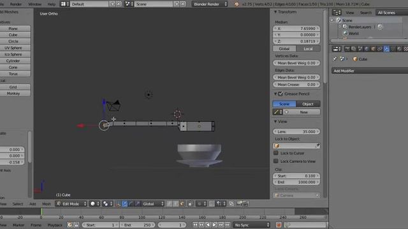Open the viewport shading dropdown

[95, 204]
